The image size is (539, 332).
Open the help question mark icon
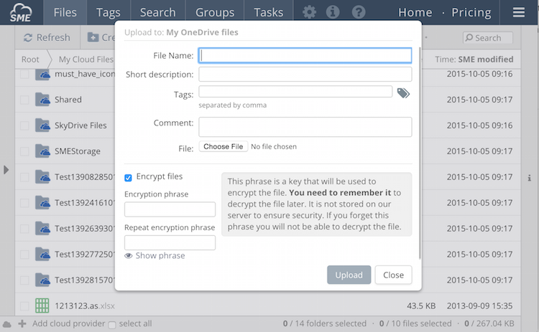tap(359, 12)
